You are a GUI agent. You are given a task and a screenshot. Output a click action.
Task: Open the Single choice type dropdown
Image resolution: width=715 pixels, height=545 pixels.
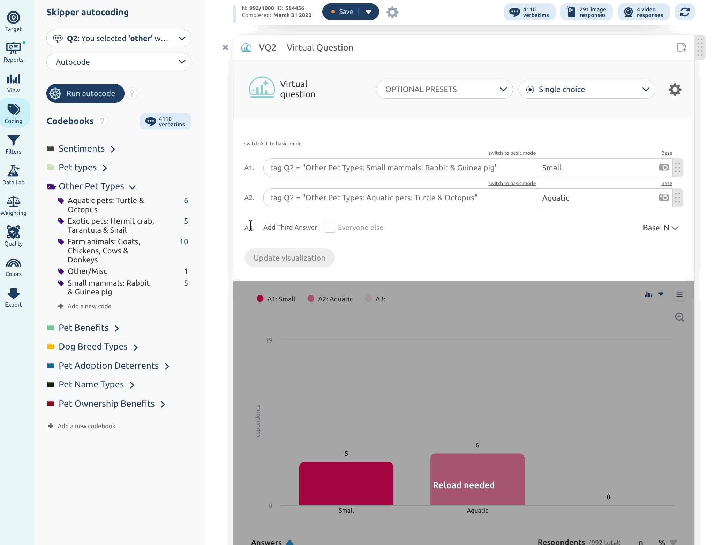587,90
